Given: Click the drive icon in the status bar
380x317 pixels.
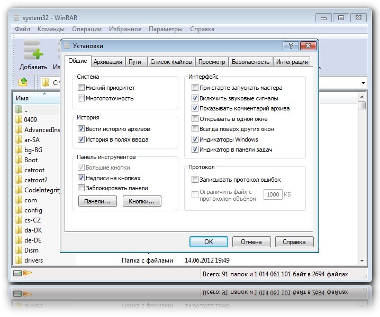Looking at the screenshot, I should tap(17, 273).
